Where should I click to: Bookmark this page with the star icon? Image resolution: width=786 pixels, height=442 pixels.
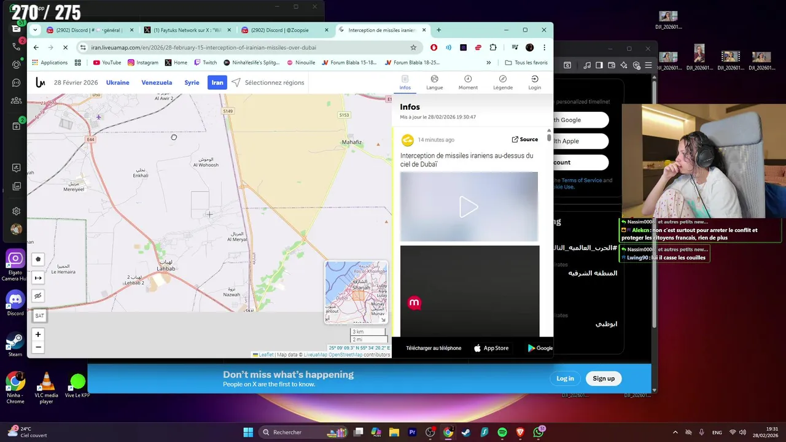pyautogui.click(x=413, y=47)
